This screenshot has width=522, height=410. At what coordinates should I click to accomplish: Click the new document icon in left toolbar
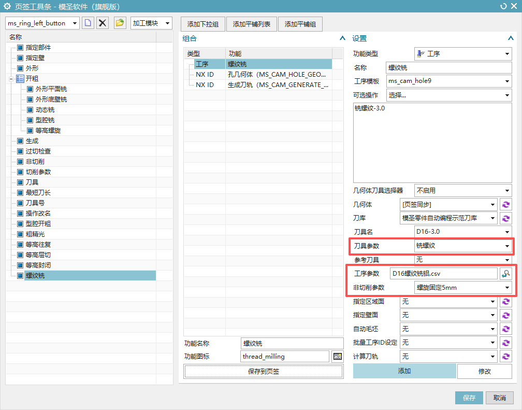click(x=88, y=23)
